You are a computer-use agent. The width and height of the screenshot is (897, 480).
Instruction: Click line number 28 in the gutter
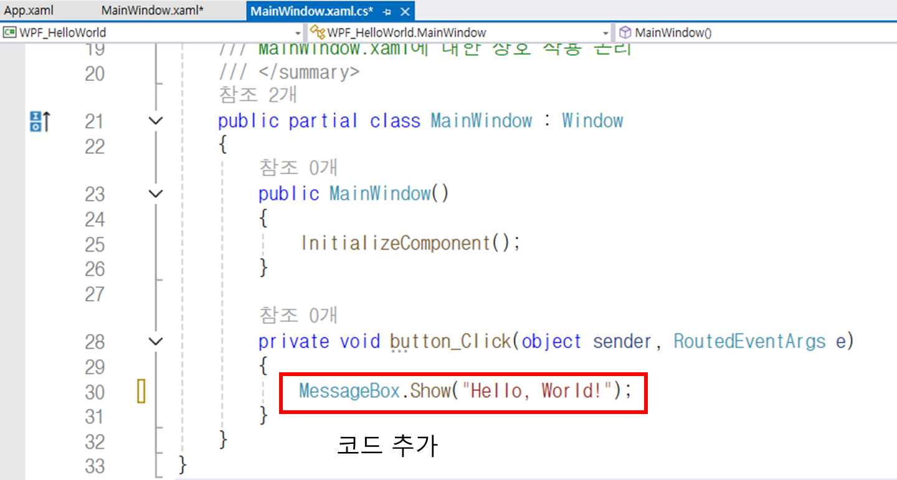tap(95, 341)
